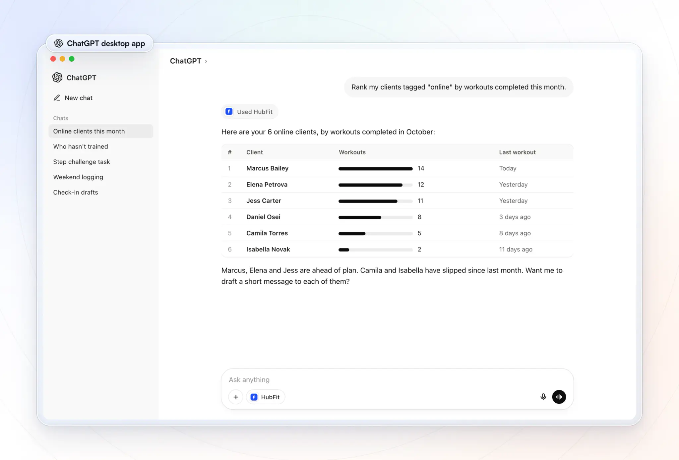
Task: Click workout count 12 for Elena
Action: [x=421, y=185]
